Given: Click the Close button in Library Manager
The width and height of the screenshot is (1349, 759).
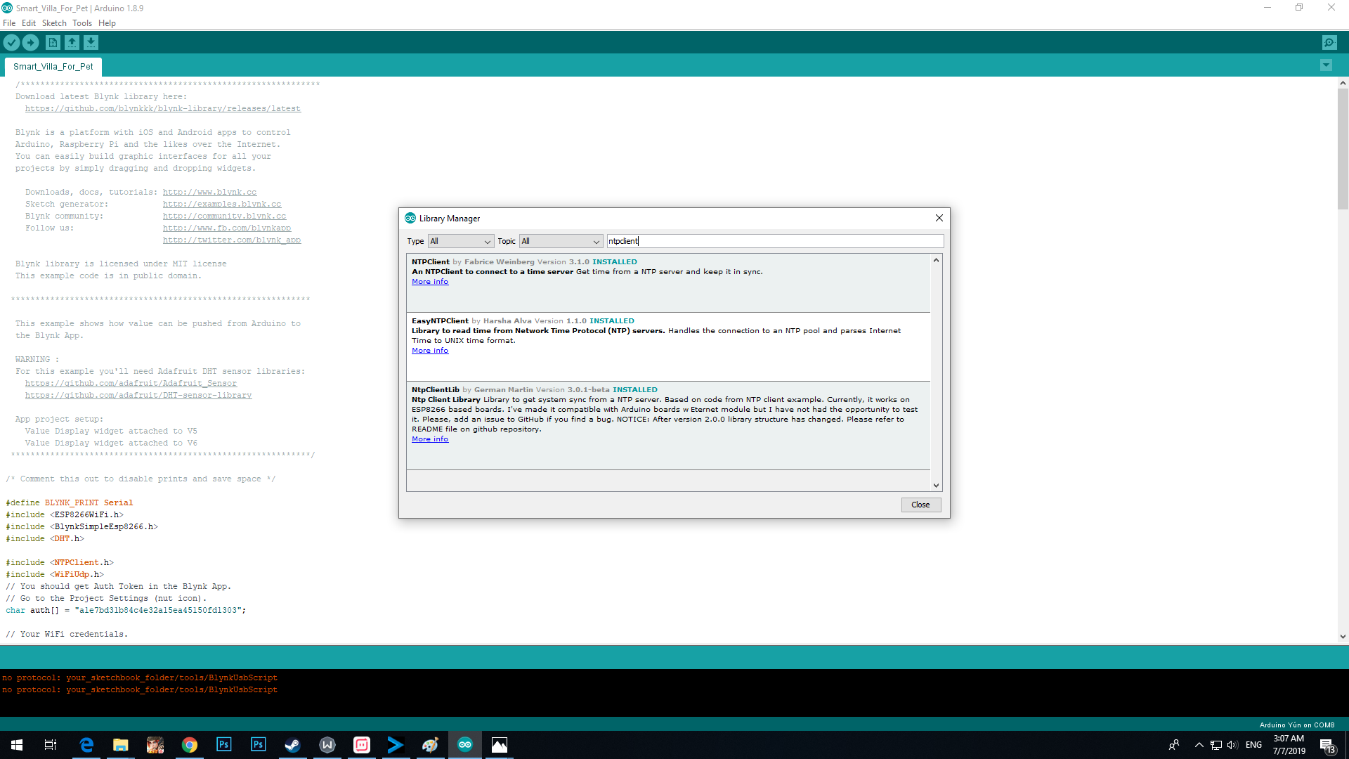Looking at the screenshot, I should pyautogui.click(x=920, y=505).
